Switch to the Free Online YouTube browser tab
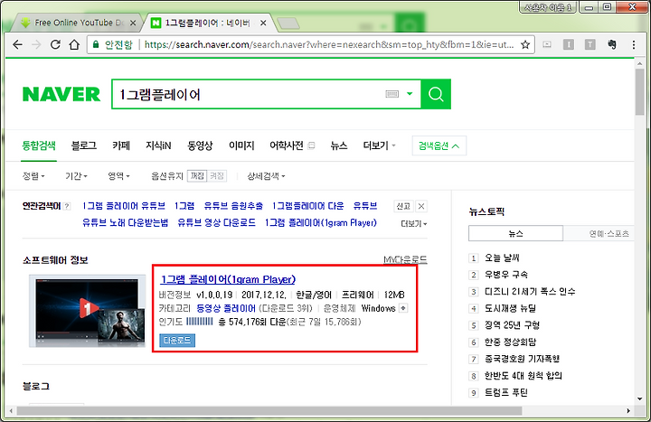The width and height of the screenshot is (651, 422). click(x=75, y=23)
